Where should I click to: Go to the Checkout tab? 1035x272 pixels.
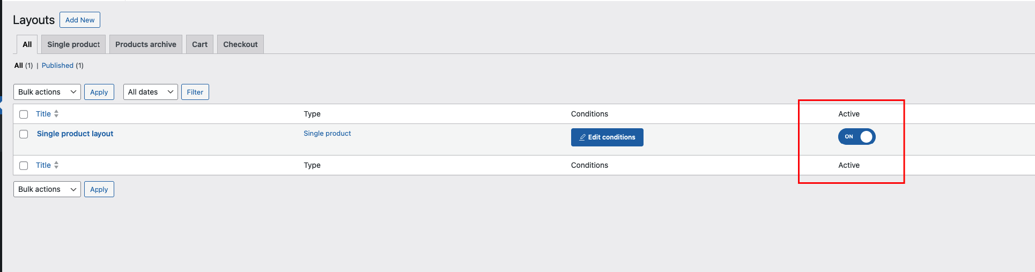point(240,44)
